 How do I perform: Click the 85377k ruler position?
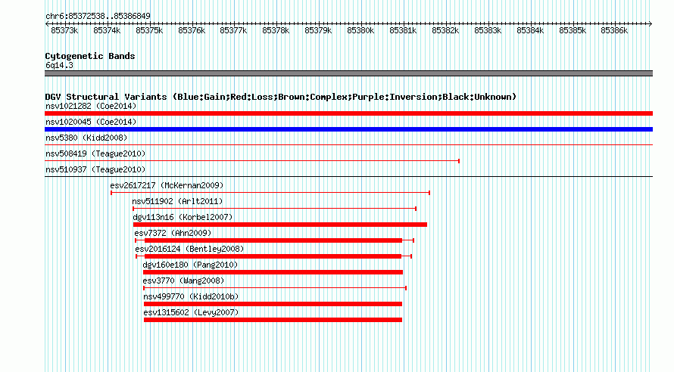pos(233,31)
